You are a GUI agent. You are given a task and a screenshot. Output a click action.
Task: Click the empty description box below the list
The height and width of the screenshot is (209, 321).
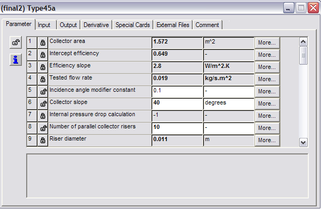coord(167,176)
